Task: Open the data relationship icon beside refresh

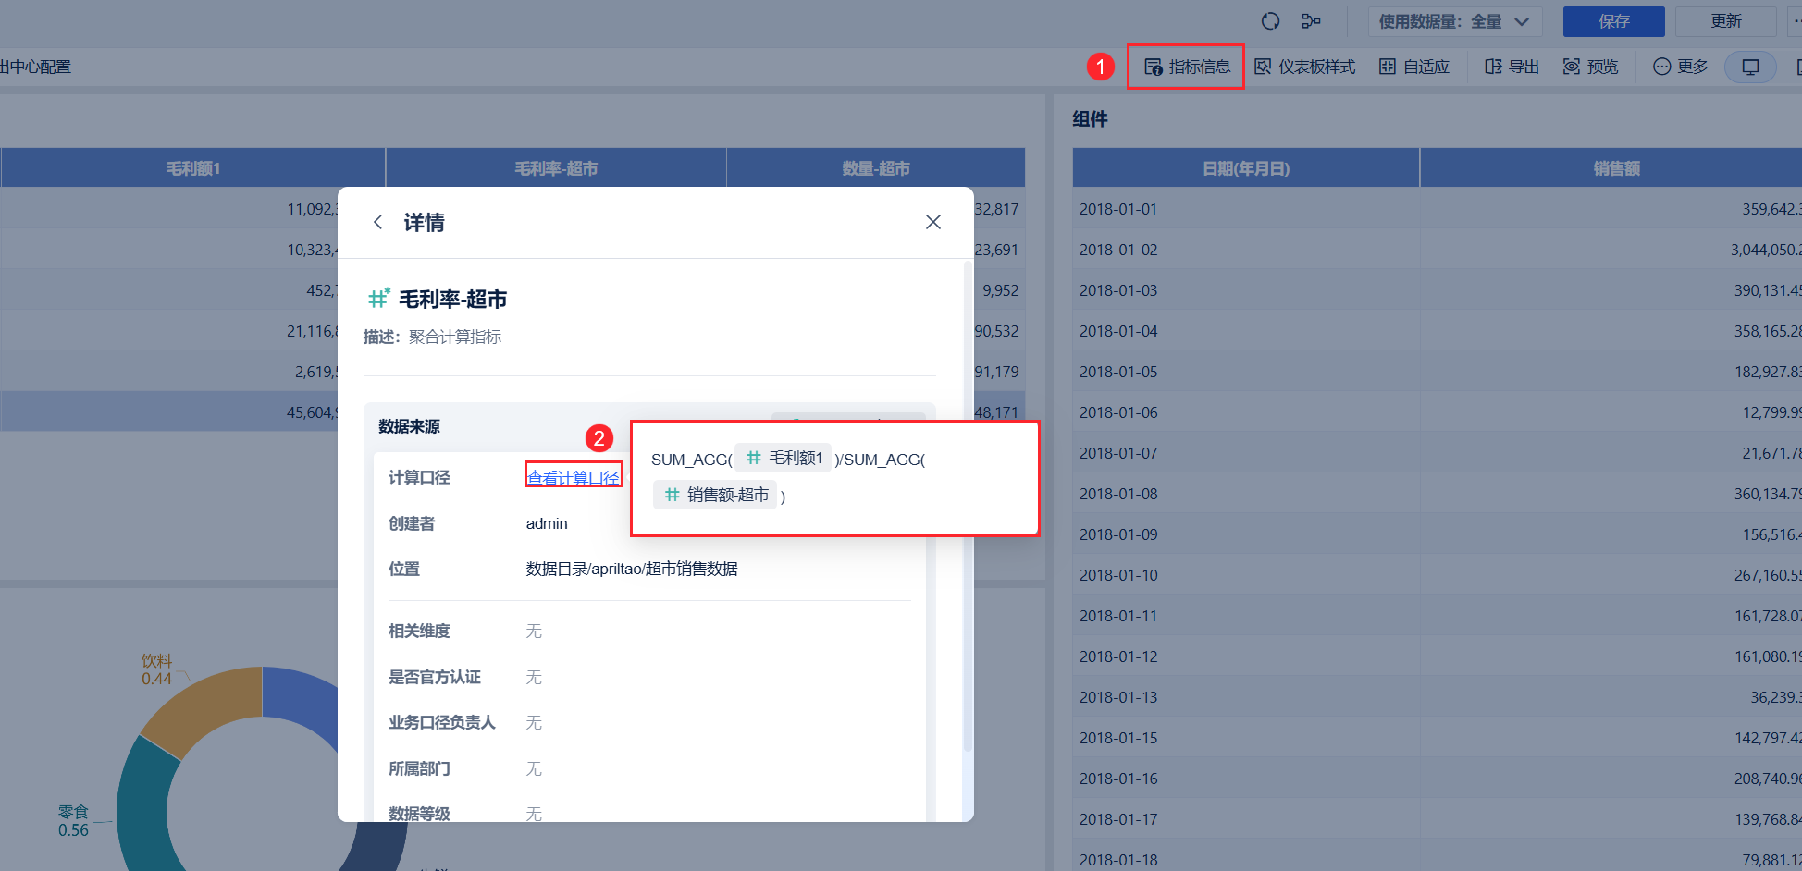Action: point(1311,21)
